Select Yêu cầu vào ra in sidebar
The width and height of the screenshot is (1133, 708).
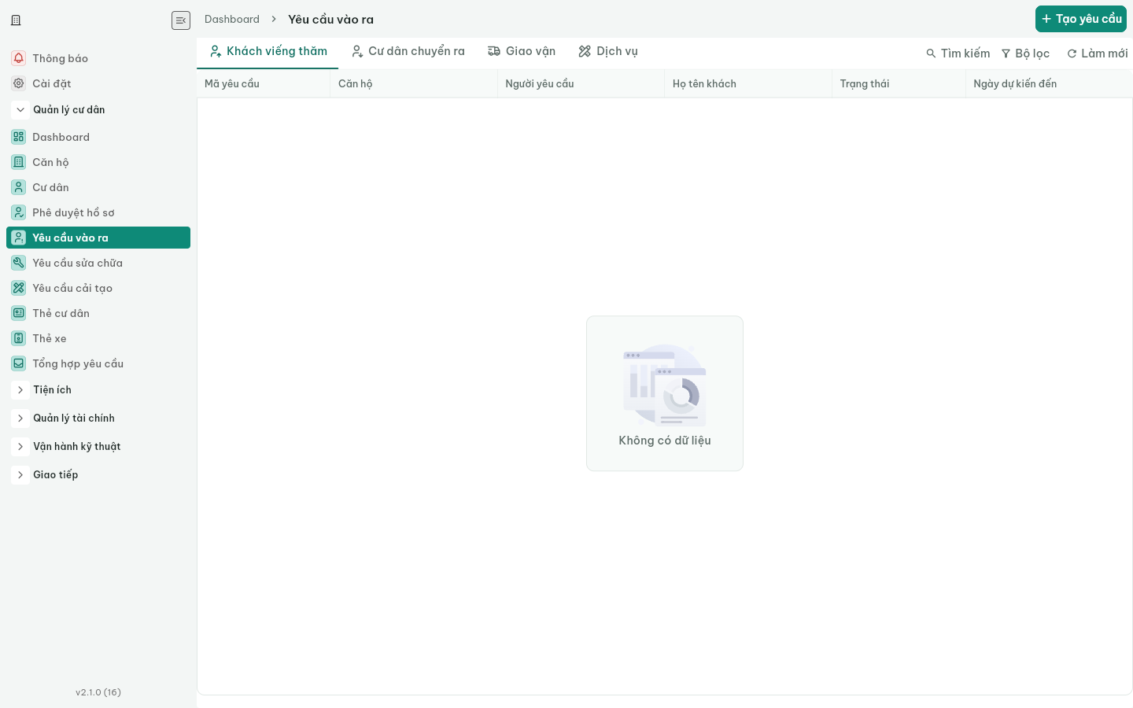coord(98,238)
